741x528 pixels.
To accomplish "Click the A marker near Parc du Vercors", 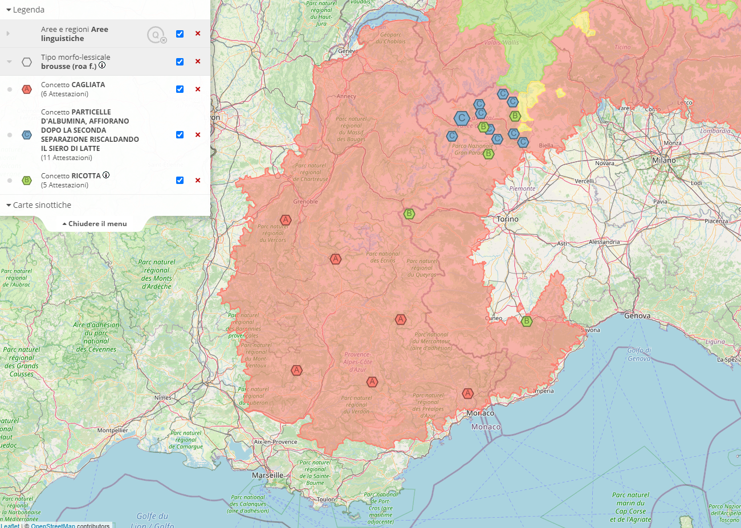I will coord(286,220).
